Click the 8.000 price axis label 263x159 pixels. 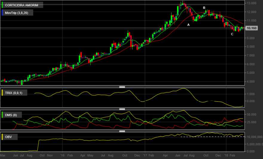tap(250, 47)
